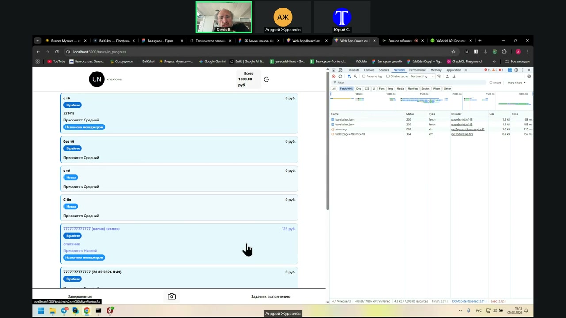The image size is (566, 318).
Task: Click the refresh icon beside total balance
Action: pyautogui.click(x=266, y=79)
